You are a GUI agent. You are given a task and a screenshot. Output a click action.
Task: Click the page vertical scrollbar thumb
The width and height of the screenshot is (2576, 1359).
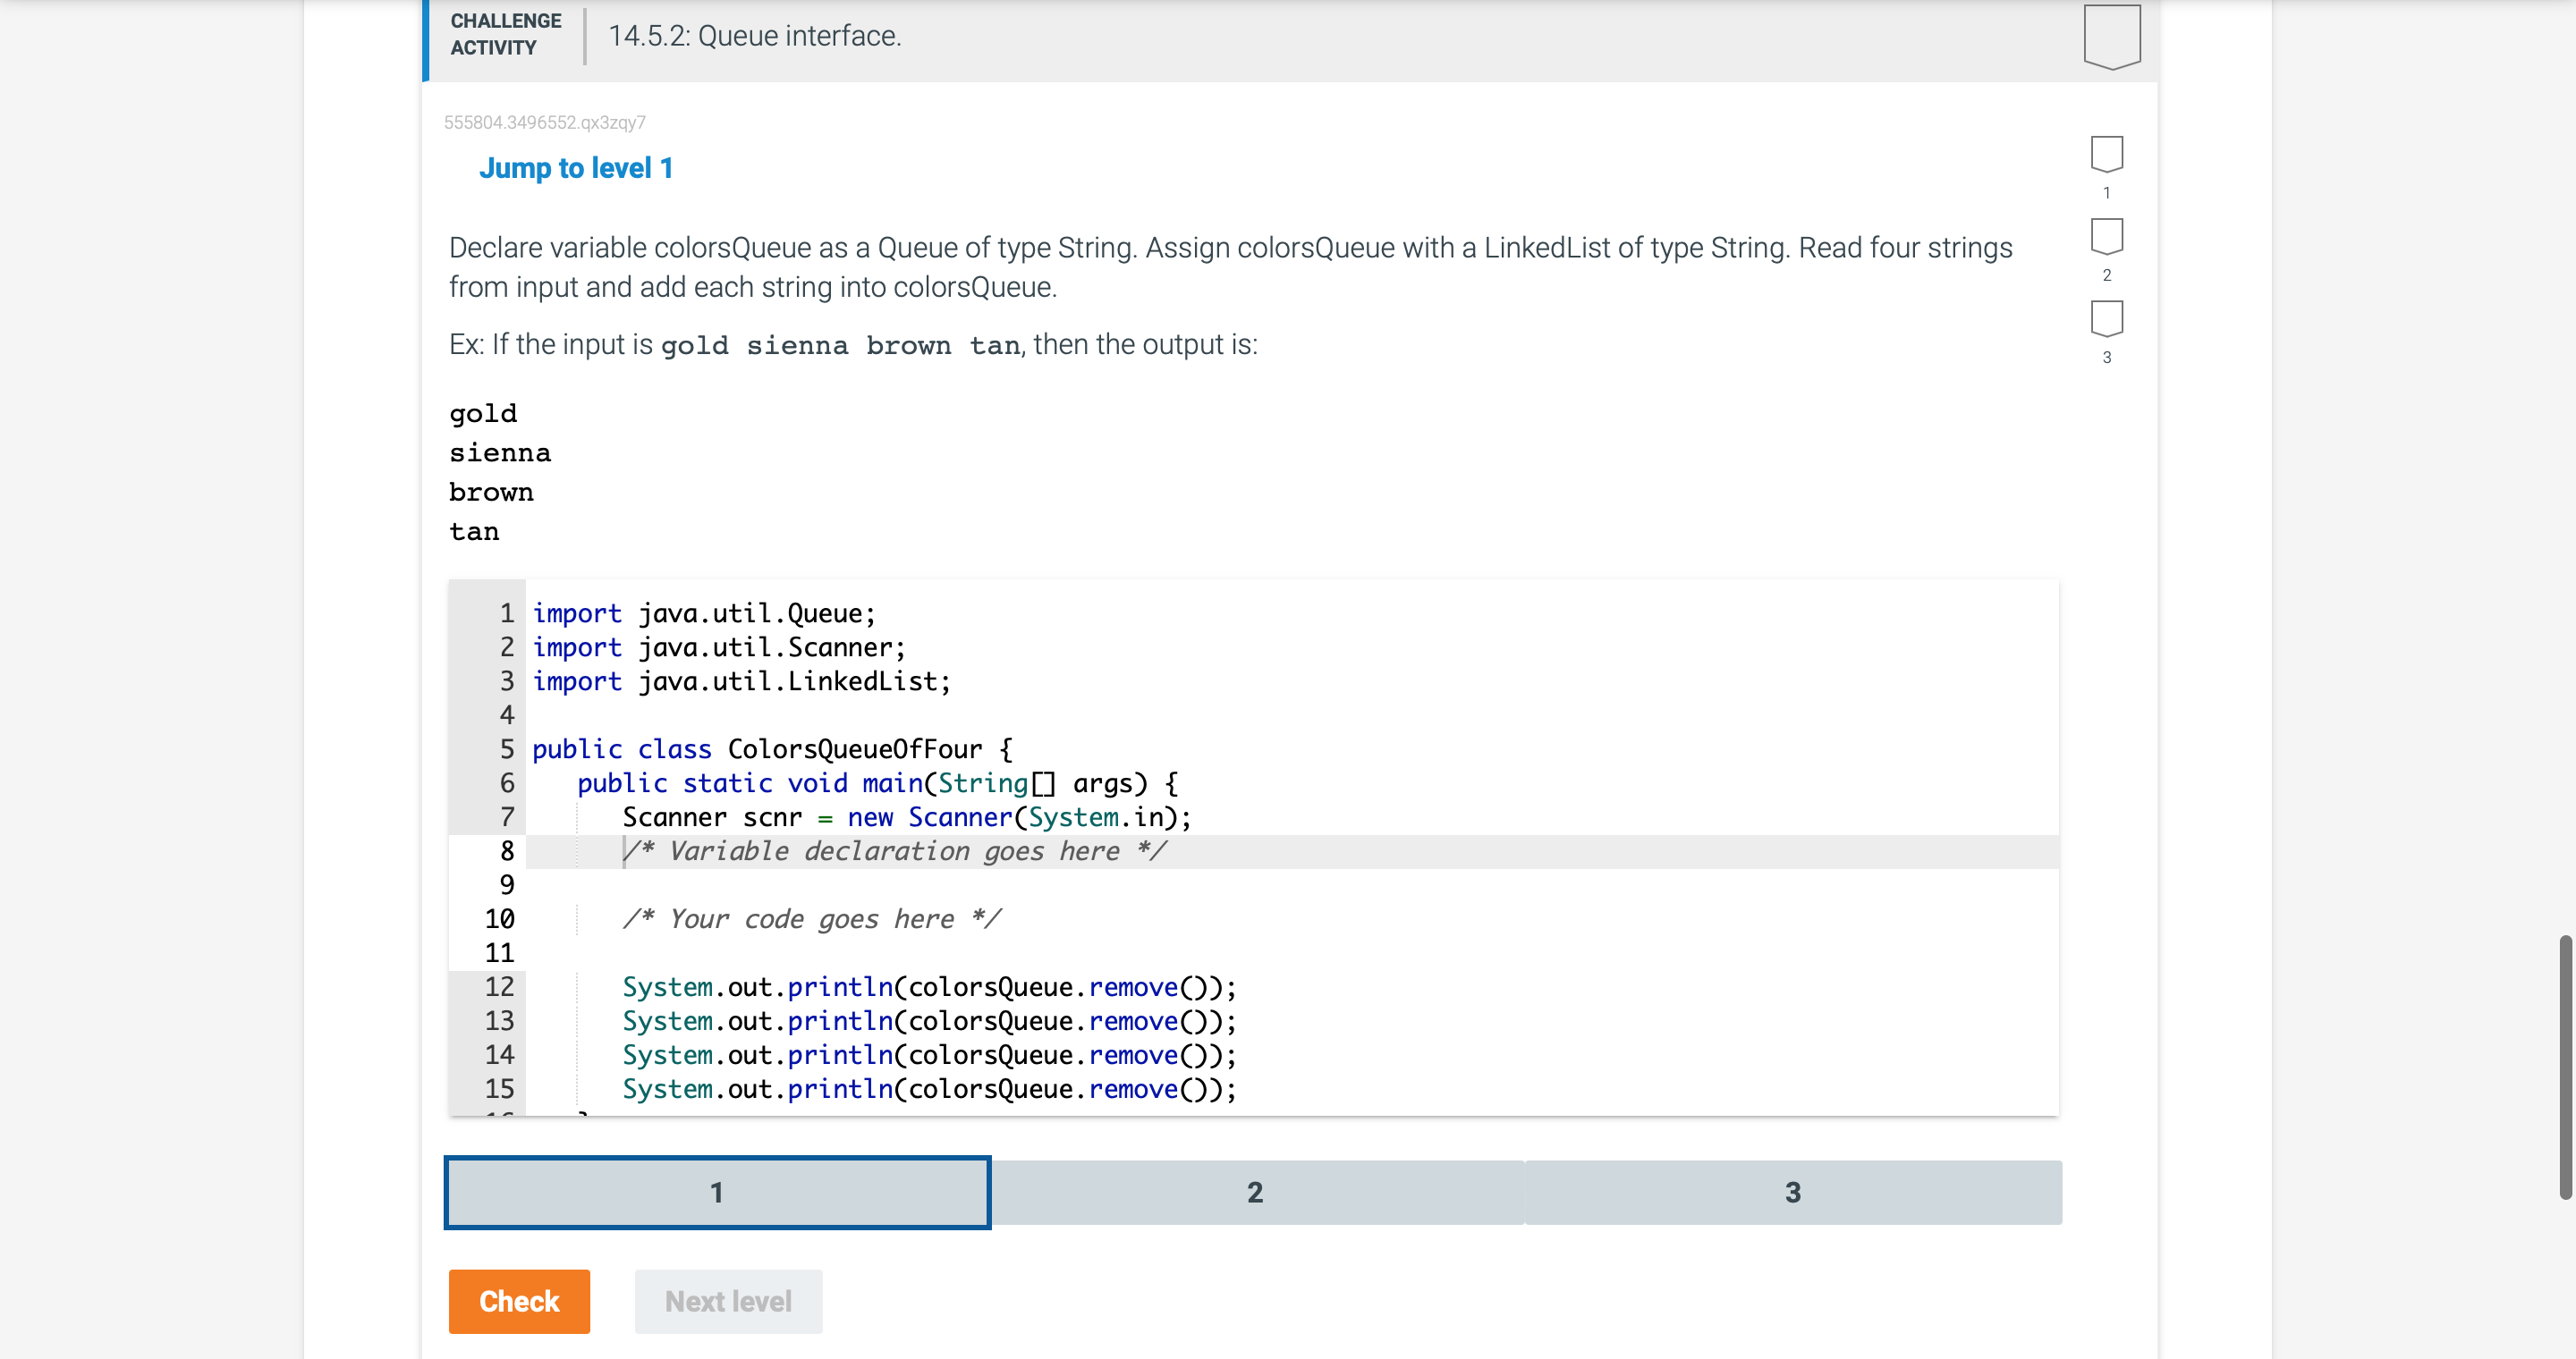pyautogui.click(x=2564, y=1067)
